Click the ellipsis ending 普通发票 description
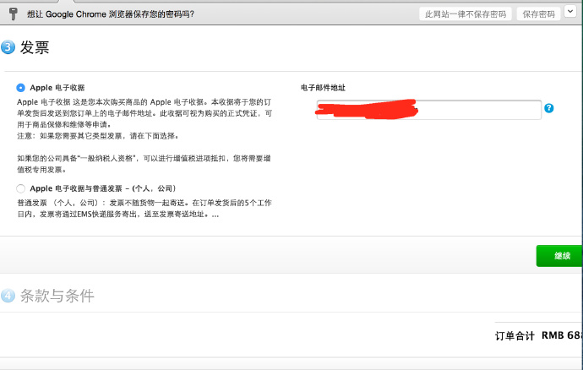The width and height of the screenshot is (583, 370). 215,215
